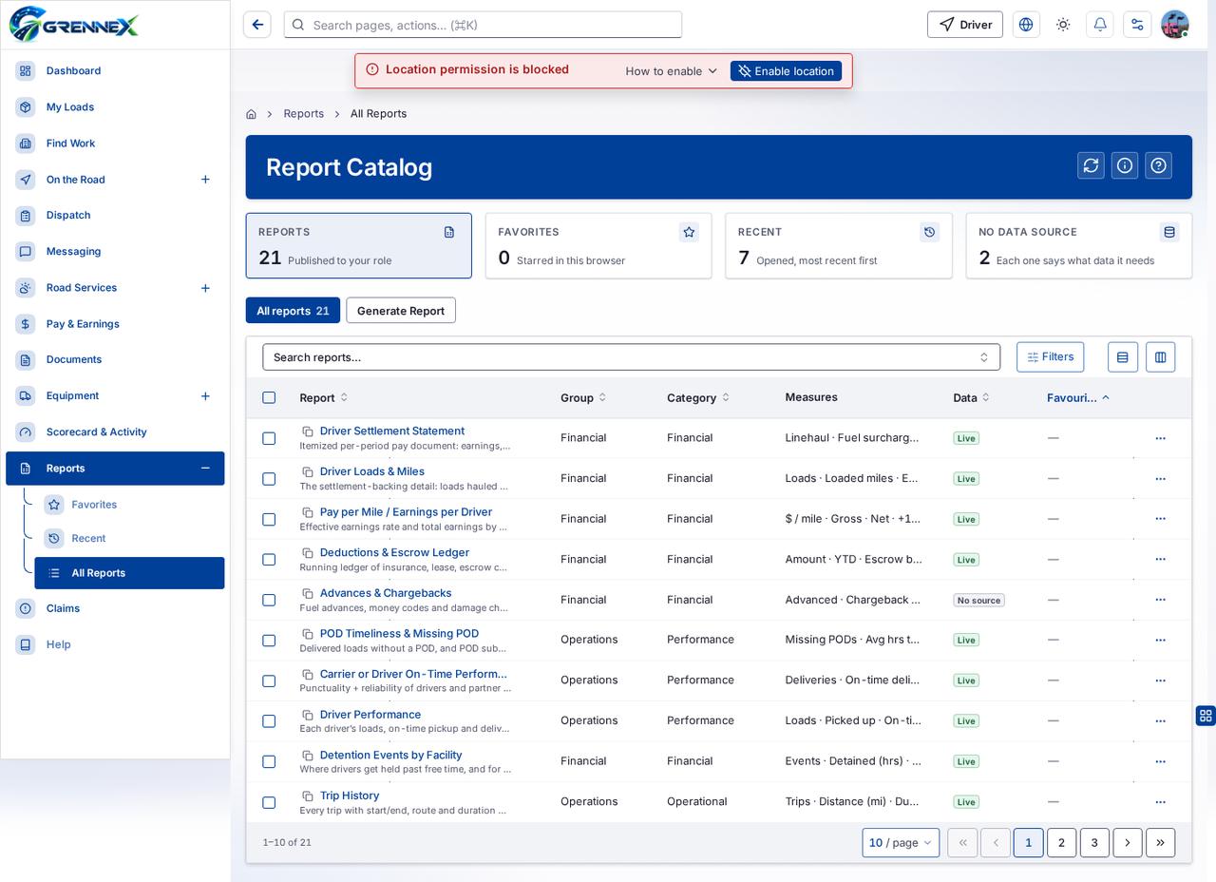Click the Search reports input field

tap(631, 357)
